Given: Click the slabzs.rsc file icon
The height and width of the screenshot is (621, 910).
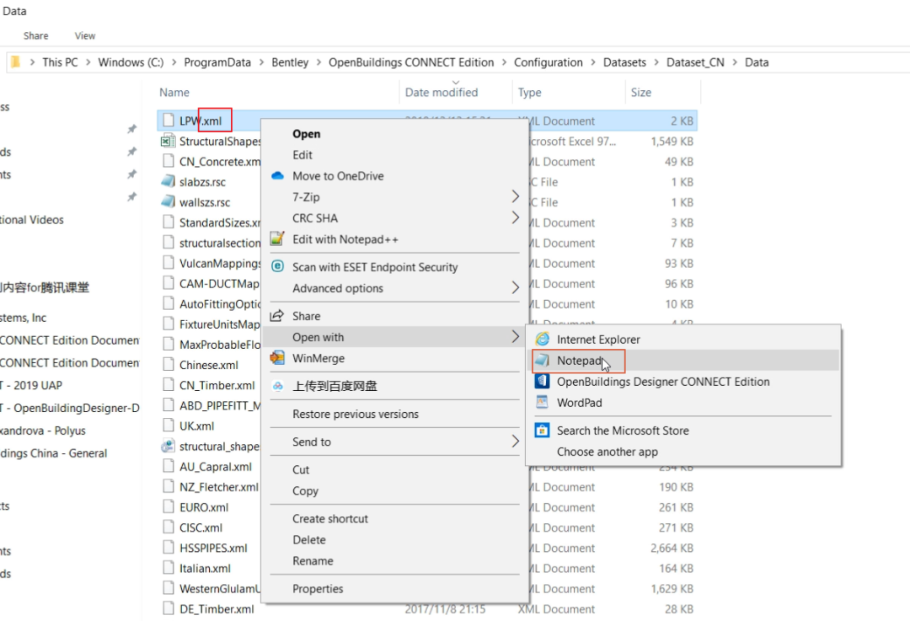Looking at the screenshot, I should [168, 182].
